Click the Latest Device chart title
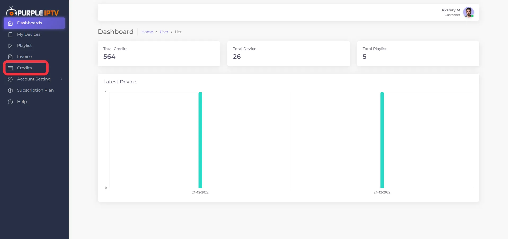Viewport: 508px width, 239px height. tap(120, 82)
